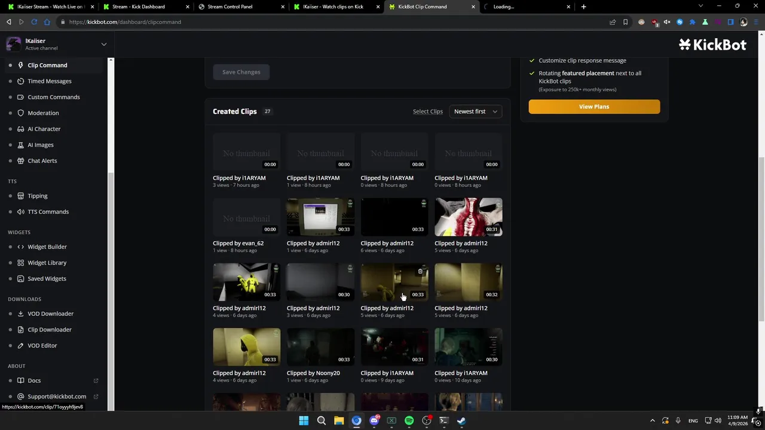Viewport: 765px width, 430px height.
Task: Open the admirl12 clip lasting 00:30
Action: [320, 282]
